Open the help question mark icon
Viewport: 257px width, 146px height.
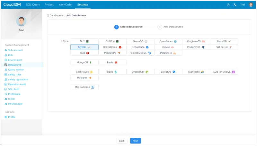point(228,5)
